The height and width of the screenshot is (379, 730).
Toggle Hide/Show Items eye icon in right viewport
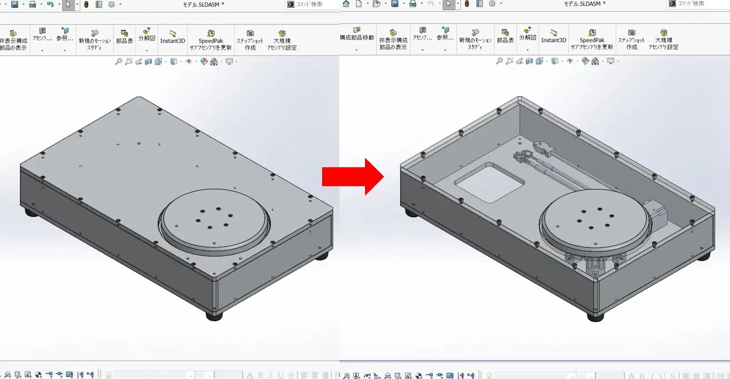570,62
